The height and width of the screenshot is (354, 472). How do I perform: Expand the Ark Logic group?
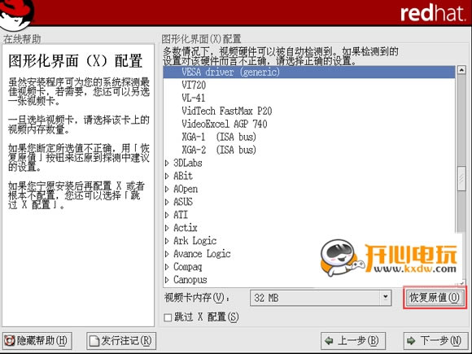pyautogui.click(x=167, y=241)
